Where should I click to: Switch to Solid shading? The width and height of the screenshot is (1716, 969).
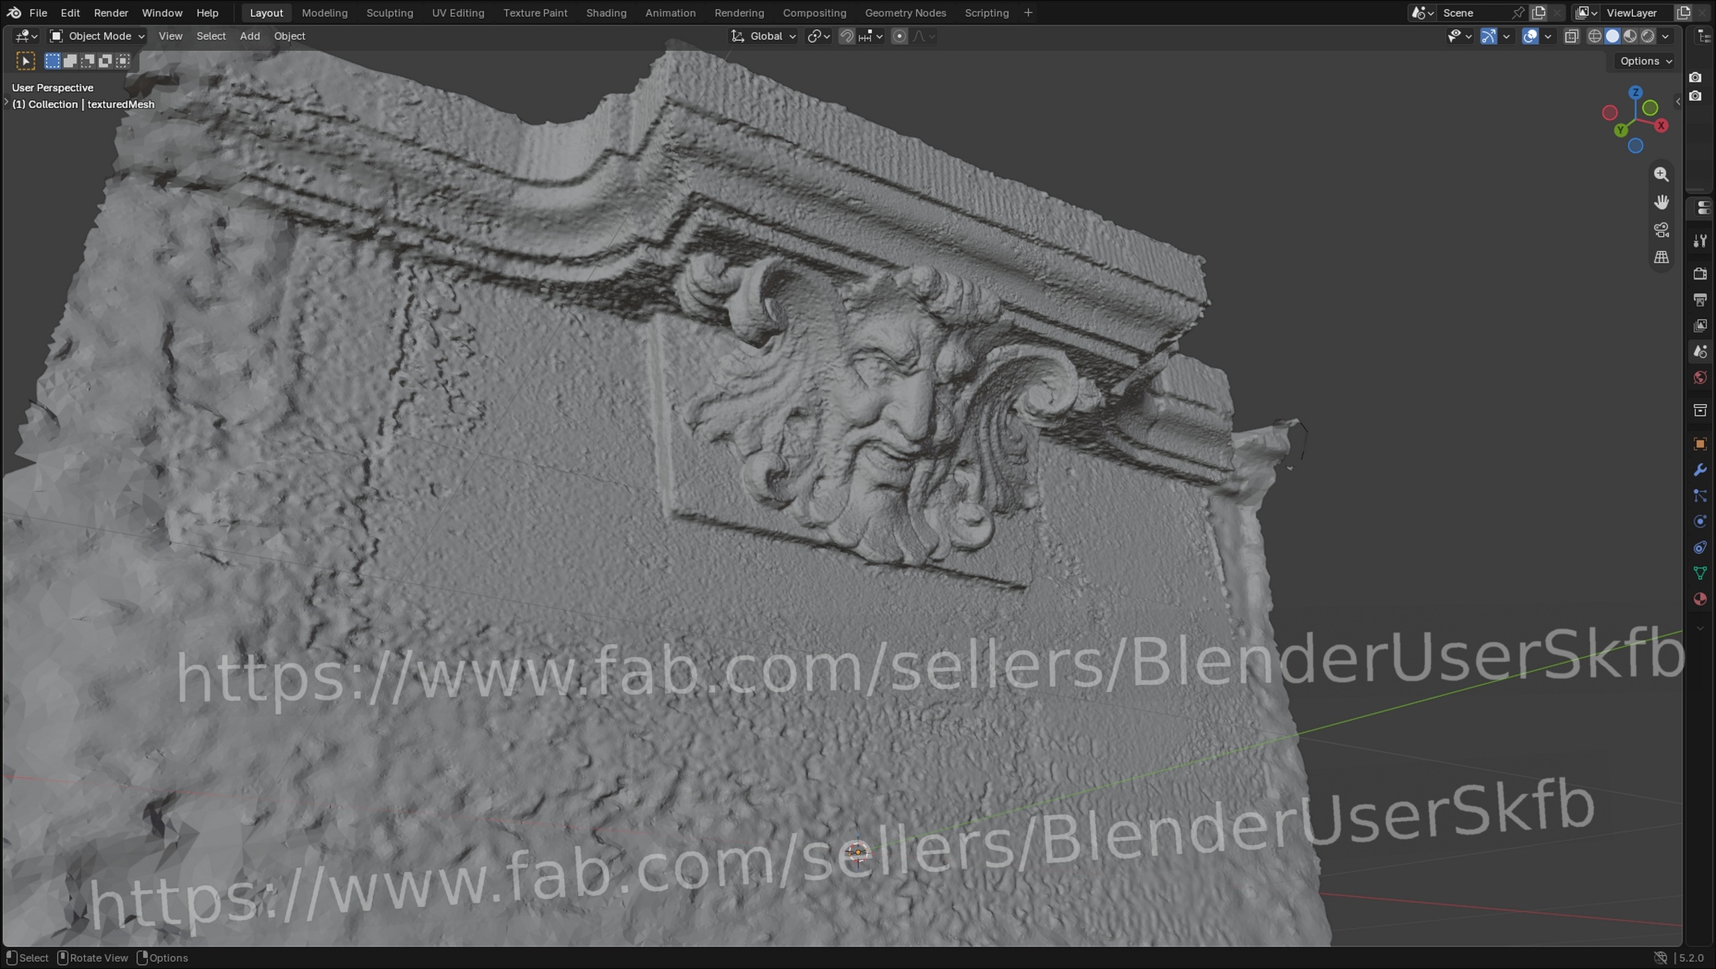(1612, 36)
